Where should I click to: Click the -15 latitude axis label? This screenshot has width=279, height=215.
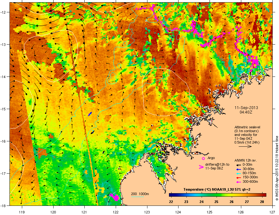click(3, 109)
